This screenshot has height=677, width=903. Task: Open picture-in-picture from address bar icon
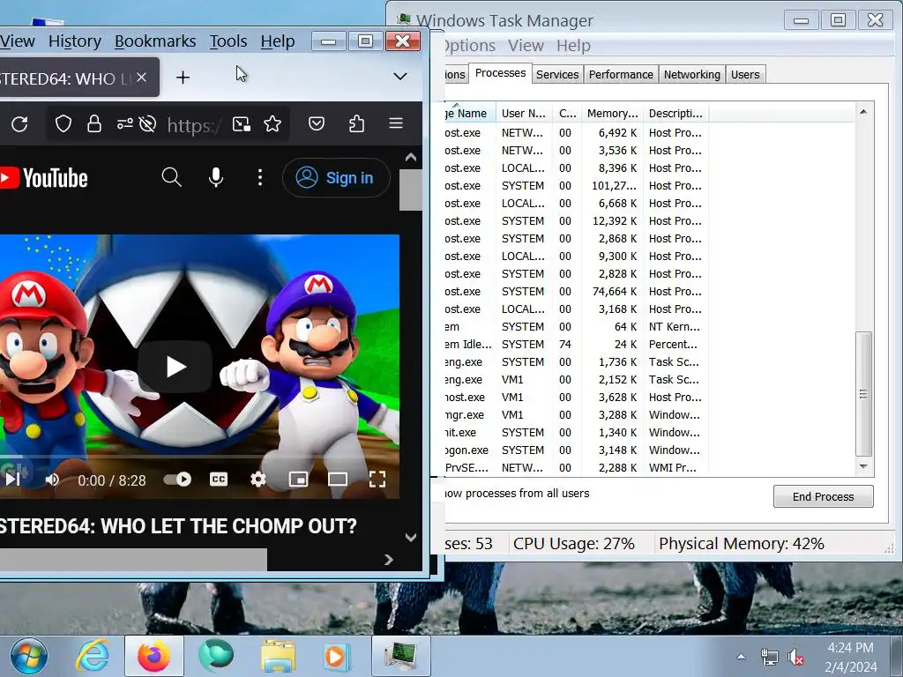(x=242, y=123)
